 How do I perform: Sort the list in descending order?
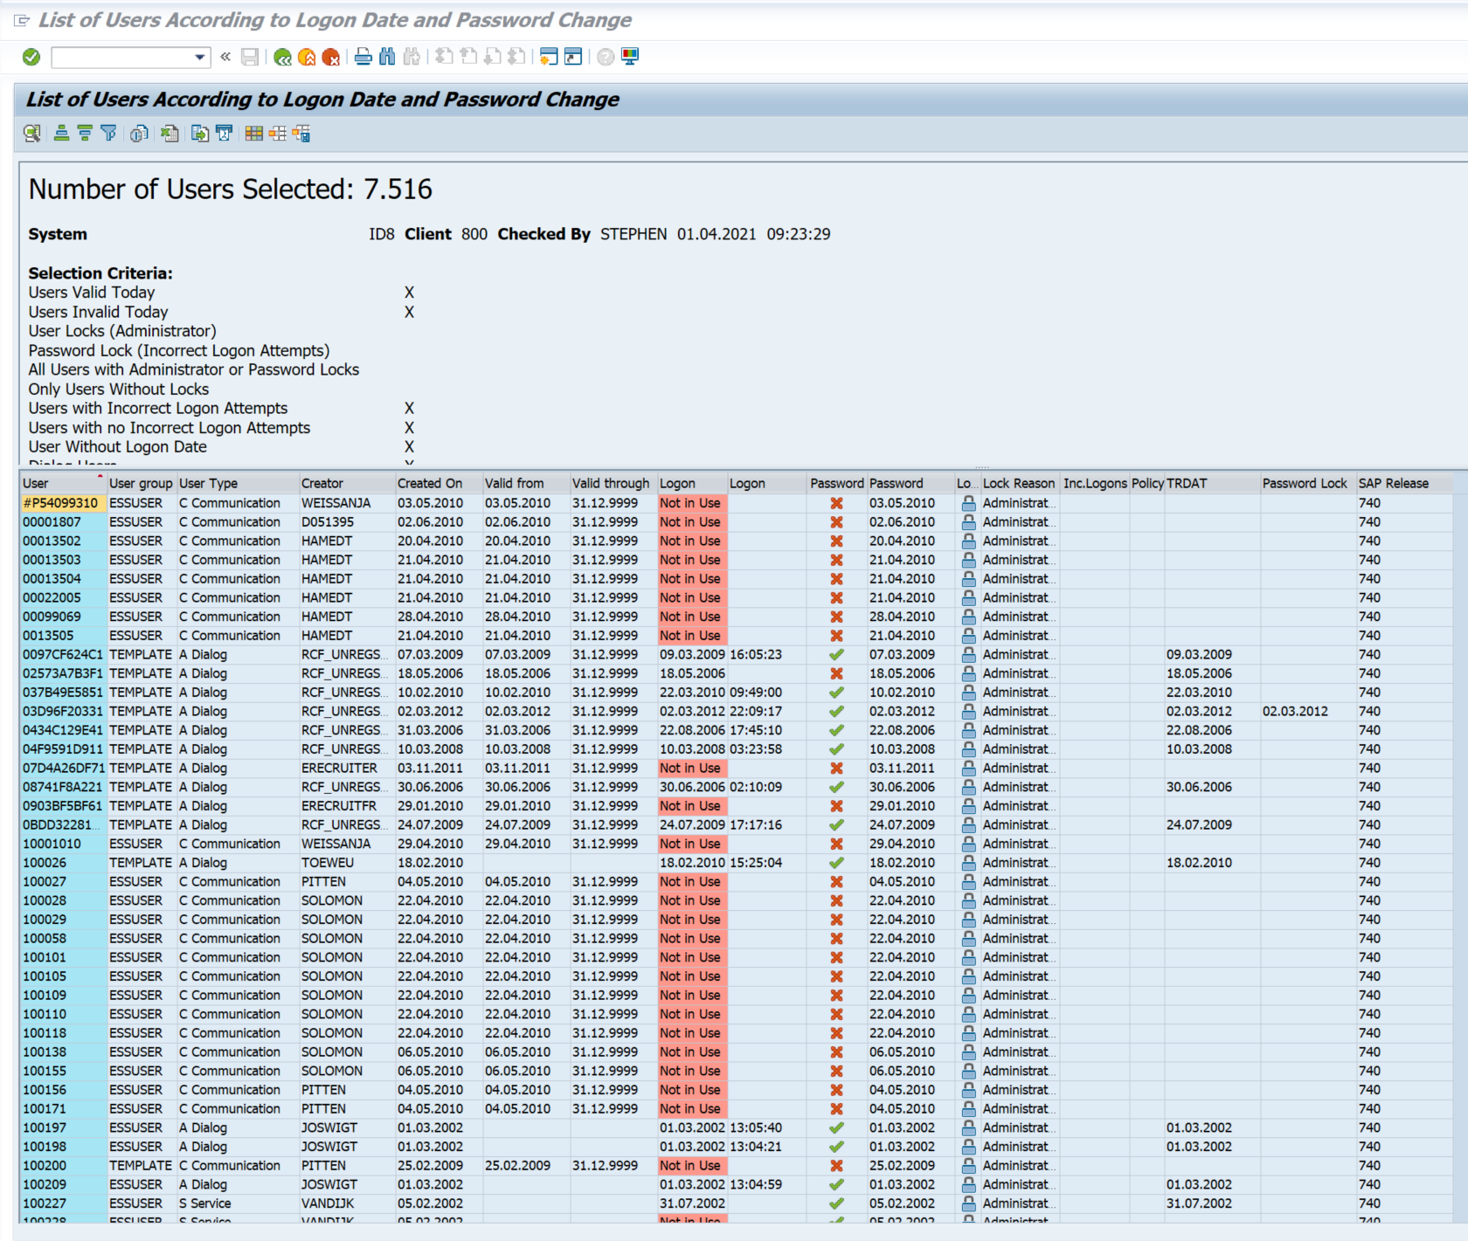(85, 134)
